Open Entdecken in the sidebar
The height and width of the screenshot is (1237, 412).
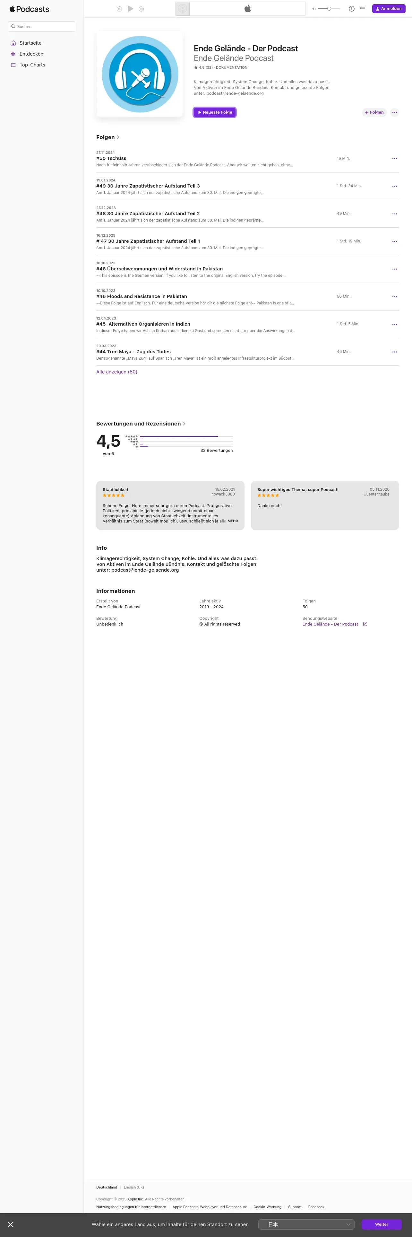click(31, 54)
